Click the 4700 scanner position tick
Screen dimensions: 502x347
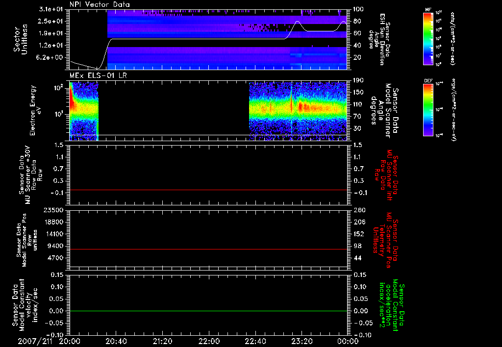click(x=54, y=258)
